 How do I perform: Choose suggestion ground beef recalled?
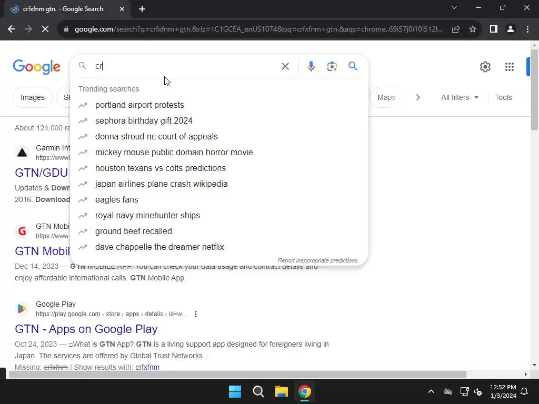[x=219, y=231]
